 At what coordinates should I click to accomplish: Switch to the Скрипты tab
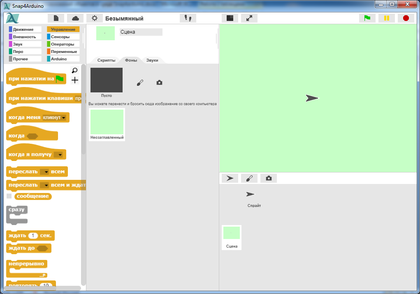pyautogui.click(x=106, y=60)
